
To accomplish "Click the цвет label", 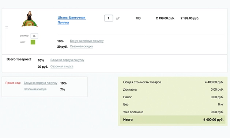I will coord(23,42).
